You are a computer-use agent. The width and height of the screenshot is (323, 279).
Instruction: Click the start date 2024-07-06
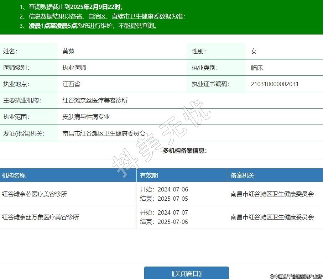(173, 189)
